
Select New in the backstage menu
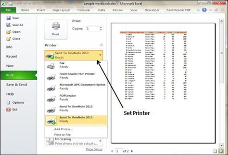pyautogui.click(x=10, y=66)
